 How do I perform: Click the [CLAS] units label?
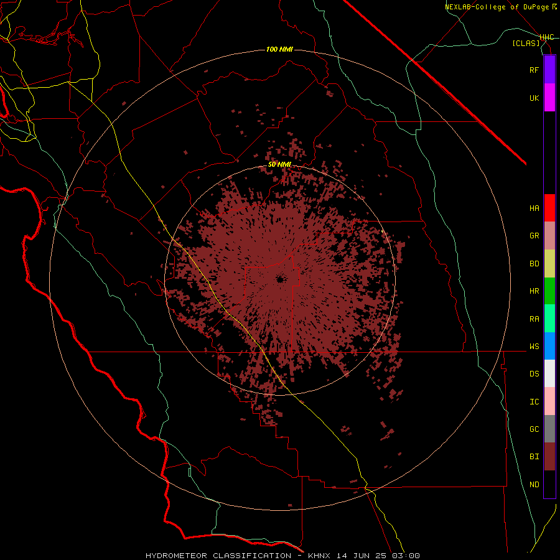coord(526,43)
